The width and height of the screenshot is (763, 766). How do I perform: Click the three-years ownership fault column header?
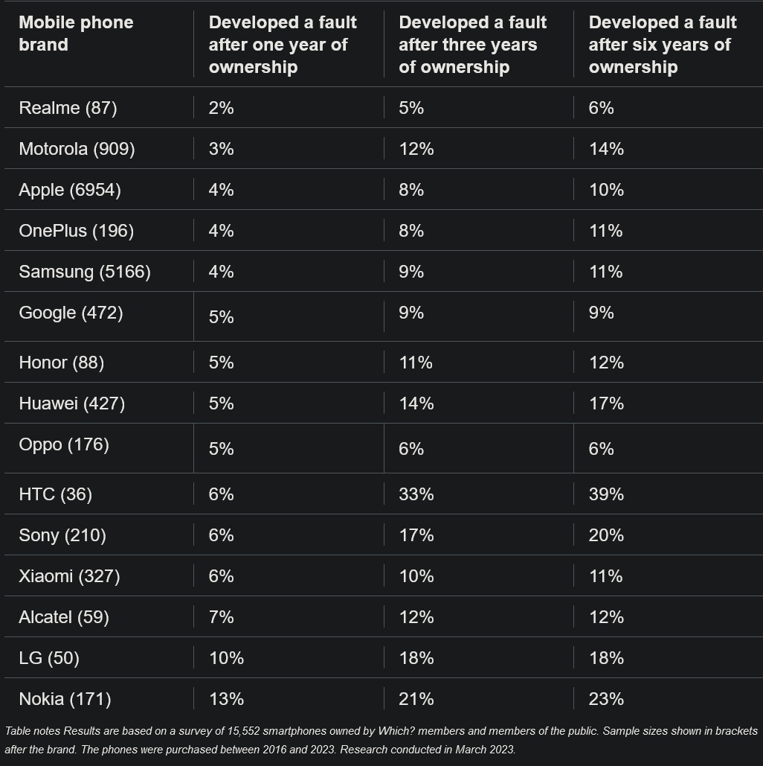click(x=472, y=45)
